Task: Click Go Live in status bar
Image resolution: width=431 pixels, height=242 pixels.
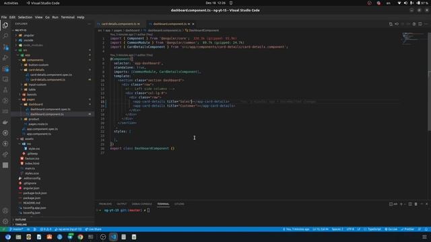Action: [391, 229]
